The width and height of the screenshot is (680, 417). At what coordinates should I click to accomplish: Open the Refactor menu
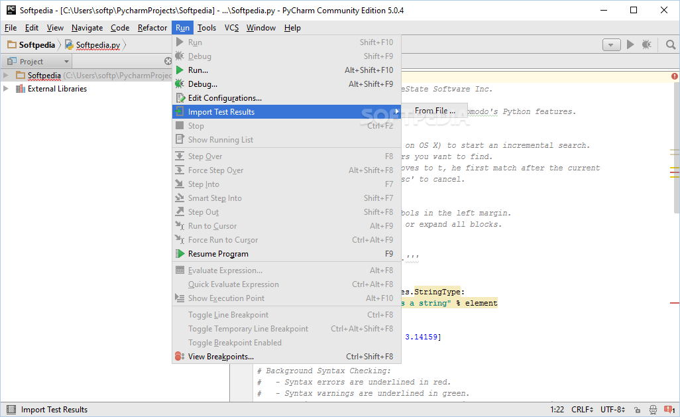[152, 28]
